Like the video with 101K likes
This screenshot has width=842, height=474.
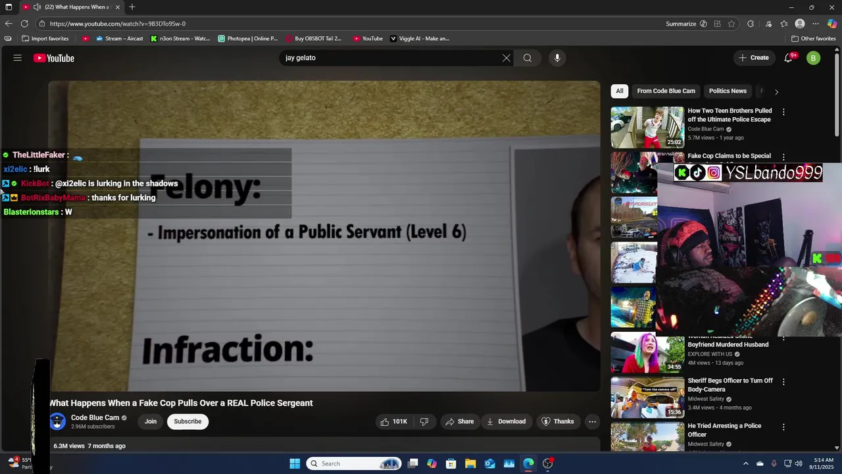(x=393, y=421)
